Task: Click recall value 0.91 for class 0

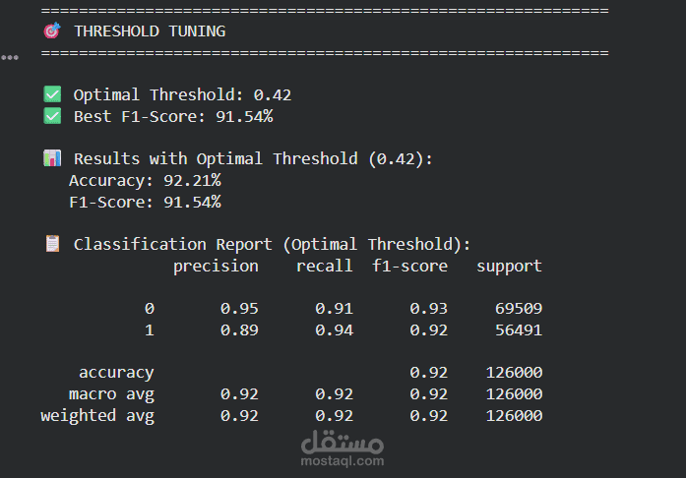Action: coord(335,308)
